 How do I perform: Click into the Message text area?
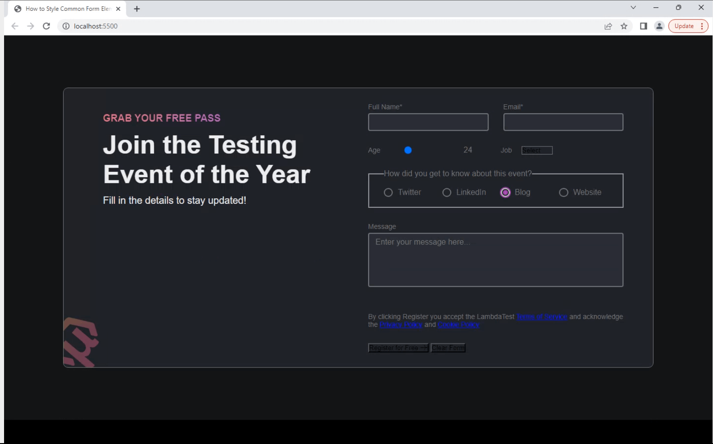coord(496,260)
